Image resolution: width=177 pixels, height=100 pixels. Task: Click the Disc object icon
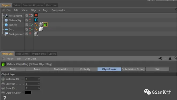click(6, 29)
